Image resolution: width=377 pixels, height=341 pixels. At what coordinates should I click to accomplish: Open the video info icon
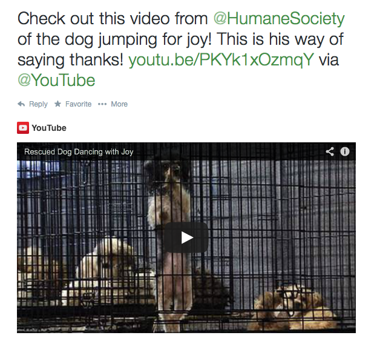pyautogui.click(x=345, y=151)
